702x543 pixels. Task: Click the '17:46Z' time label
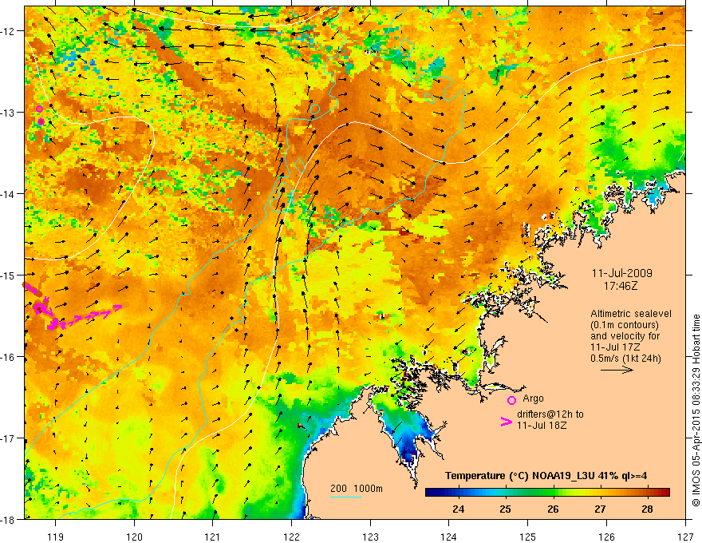pos(620,285)
